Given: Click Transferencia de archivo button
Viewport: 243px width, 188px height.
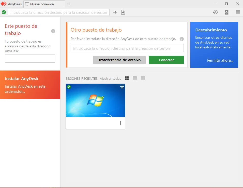Looking at the screenshot, I should (x=119, y=60).
